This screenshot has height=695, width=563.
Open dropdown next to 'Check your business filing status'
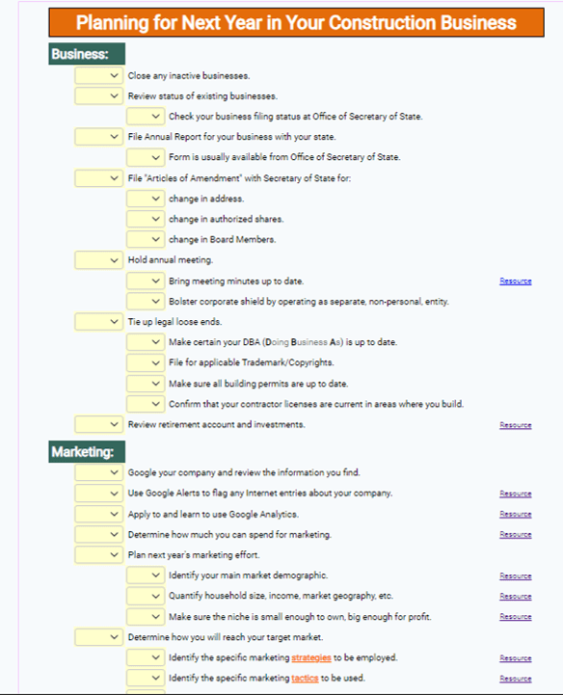click(146, 117)
